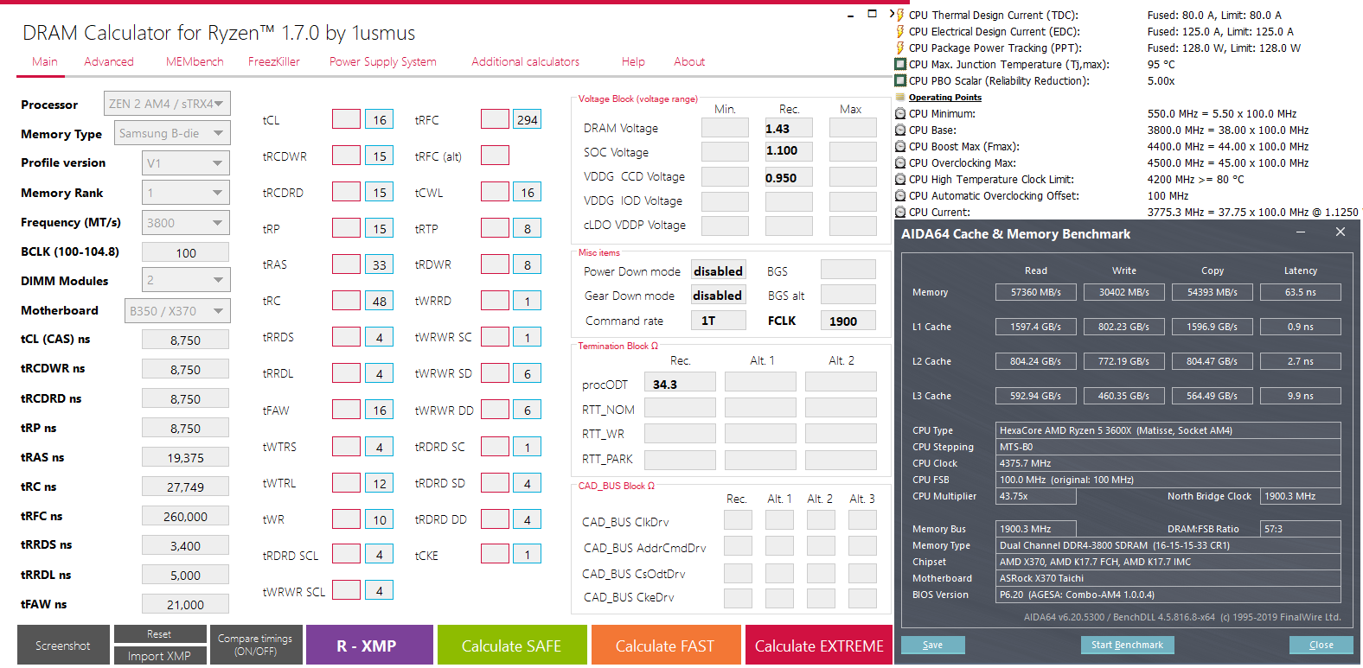
Task: Expand the DIMM Modules dropdown
Action: pos(186,280)
